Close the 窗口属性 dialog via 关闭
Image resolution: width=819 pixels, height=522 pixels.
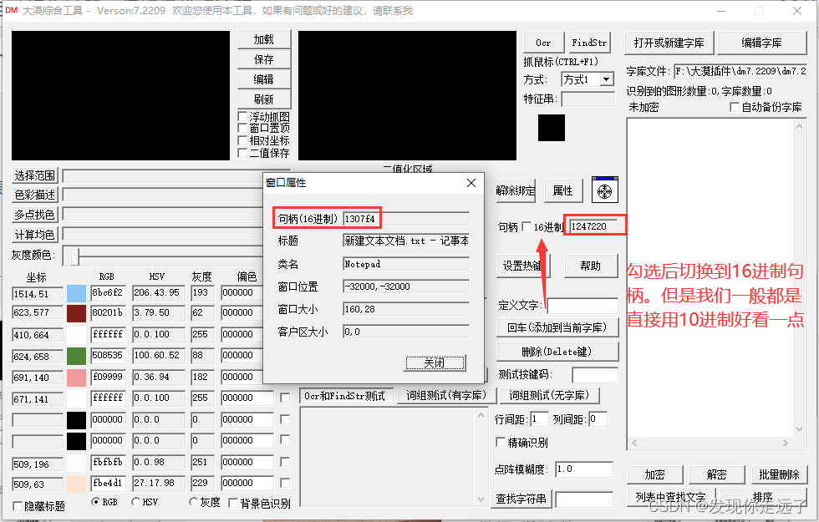435,362
